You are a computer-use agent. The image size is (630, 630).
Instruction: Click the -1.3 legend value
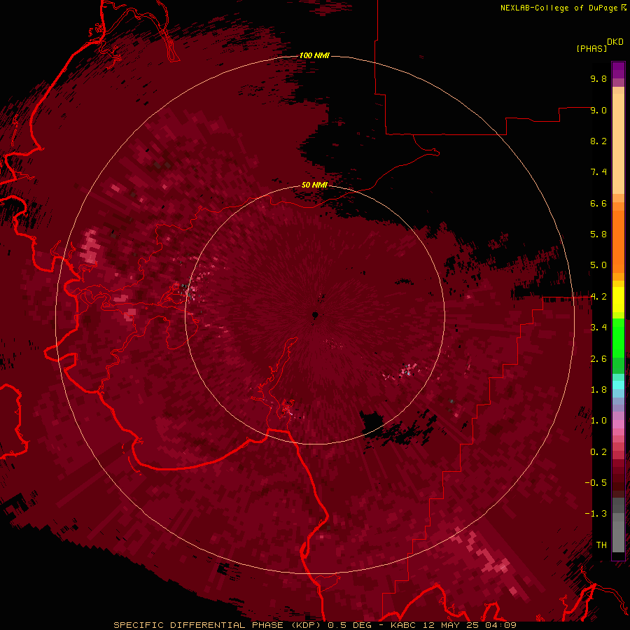[596, 514]
